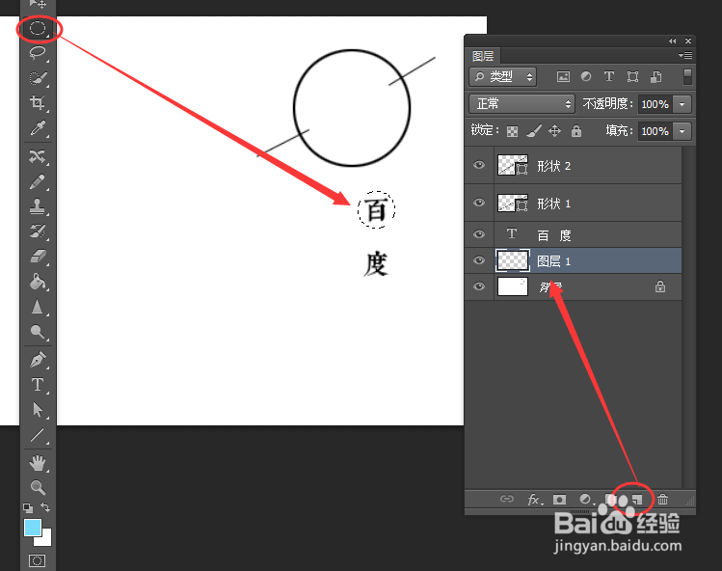The width and height of the screenshot is (722, 571).
Task: Hide the 形状 1 layer
Action: click(479, 203)
